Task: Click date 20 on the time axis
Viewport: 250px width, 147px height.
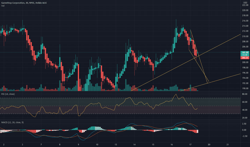Action: tap(209, 145)
